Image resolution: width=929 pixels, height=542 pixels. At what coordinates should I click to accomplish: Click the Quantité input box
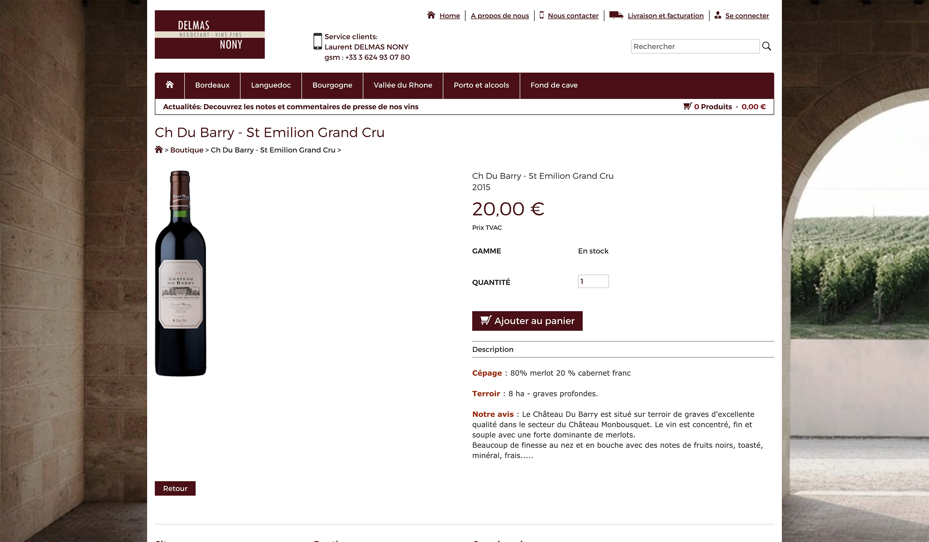593,281
